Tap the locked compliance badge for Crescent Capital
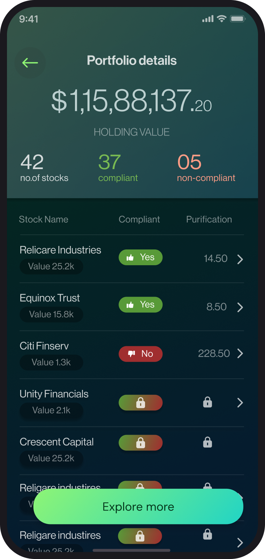 [x=141, y=443]
